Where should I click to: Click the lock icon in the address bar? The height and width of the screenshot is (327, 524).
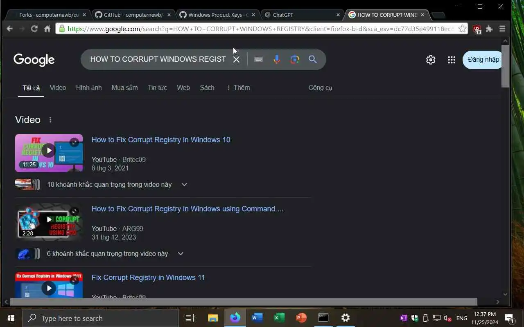(x=62, y=29)
